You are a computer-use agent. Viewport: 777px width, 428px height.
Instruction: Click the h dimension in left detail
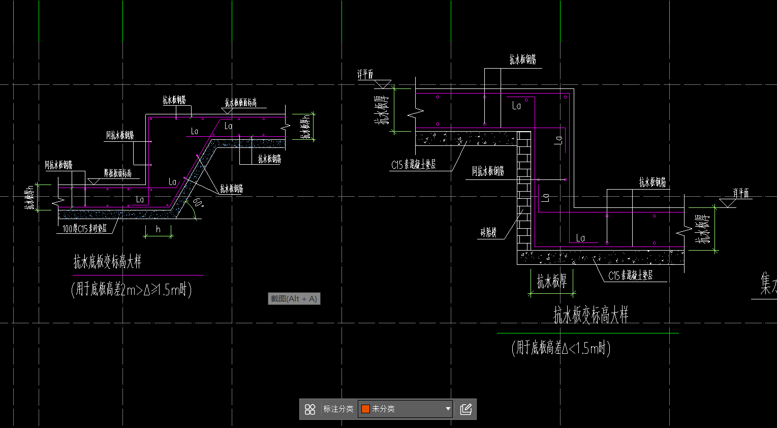158,229
